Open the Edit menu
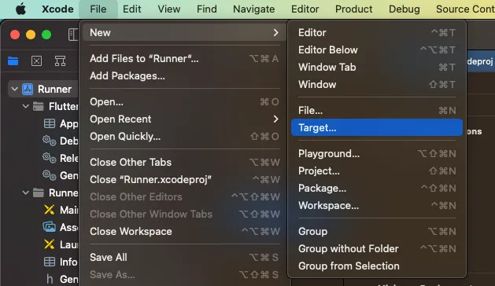 tap(131, 9)
